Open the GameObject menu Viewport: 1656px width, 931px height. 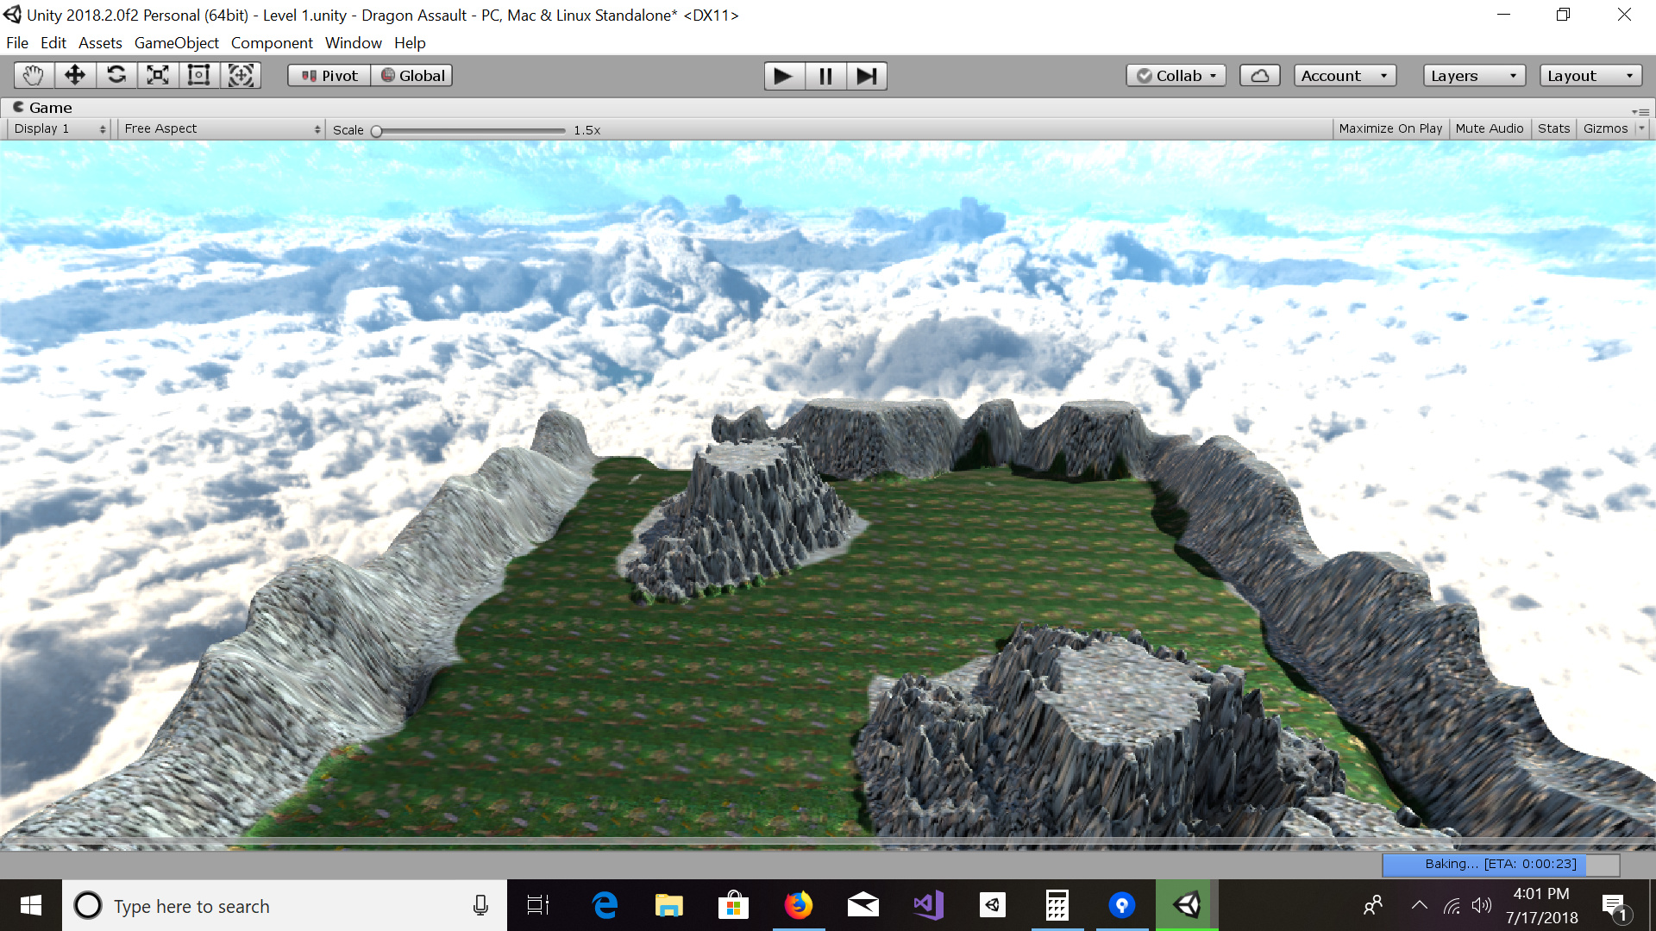coord(176,43)
